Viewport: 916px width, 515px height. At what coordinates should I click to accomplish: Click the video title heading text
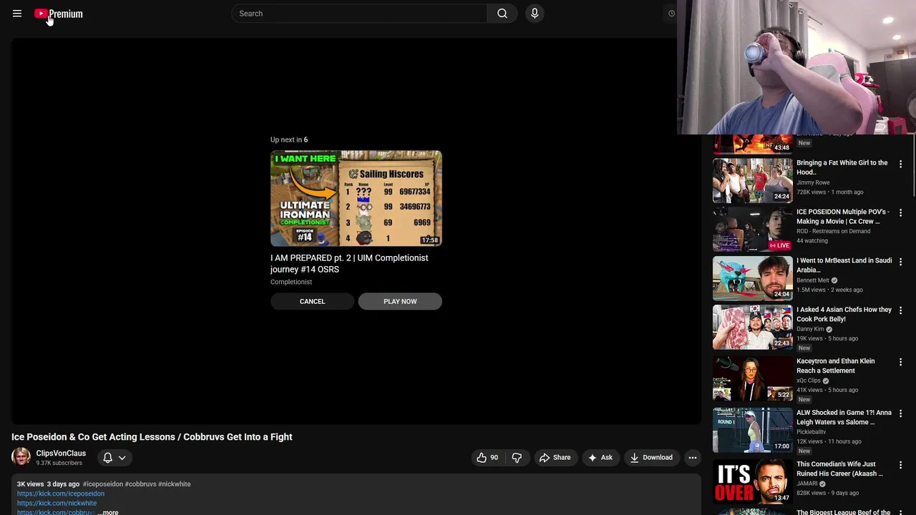(x=152, y=437)
